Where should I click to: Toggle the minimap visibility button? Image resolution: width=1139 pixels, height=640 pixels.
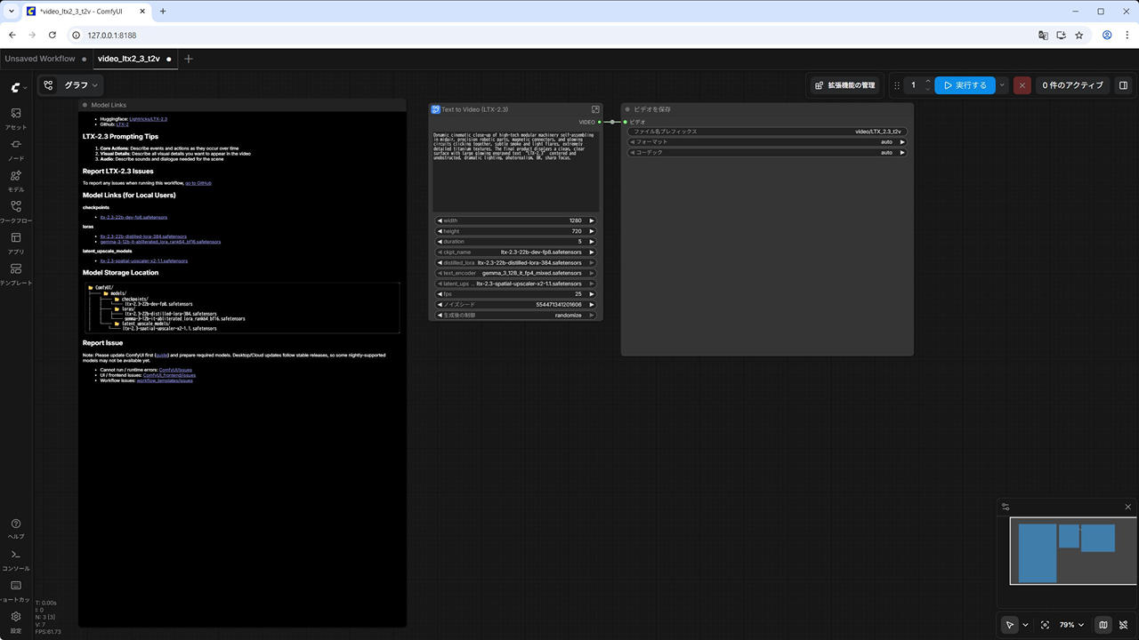(1103, 625)
